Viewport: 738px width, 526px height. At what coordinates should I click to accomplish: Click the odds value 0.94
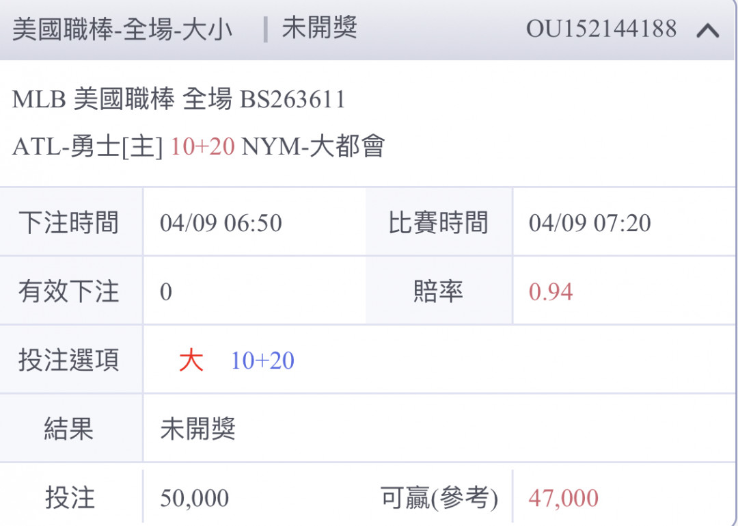tap(551, 292)
